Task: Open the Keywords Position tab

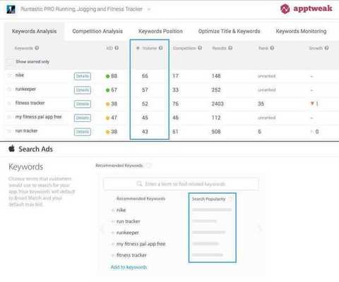Action: (160, 31)
